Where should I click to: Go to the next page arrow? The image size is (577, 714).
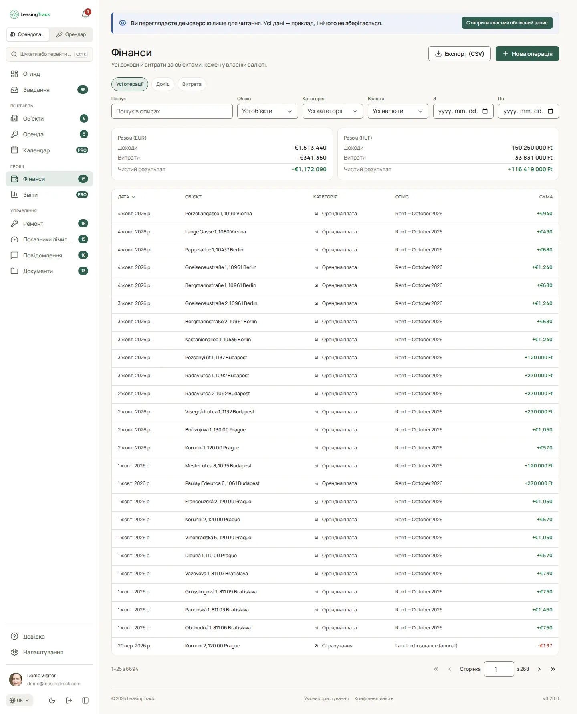coord(539,669)
